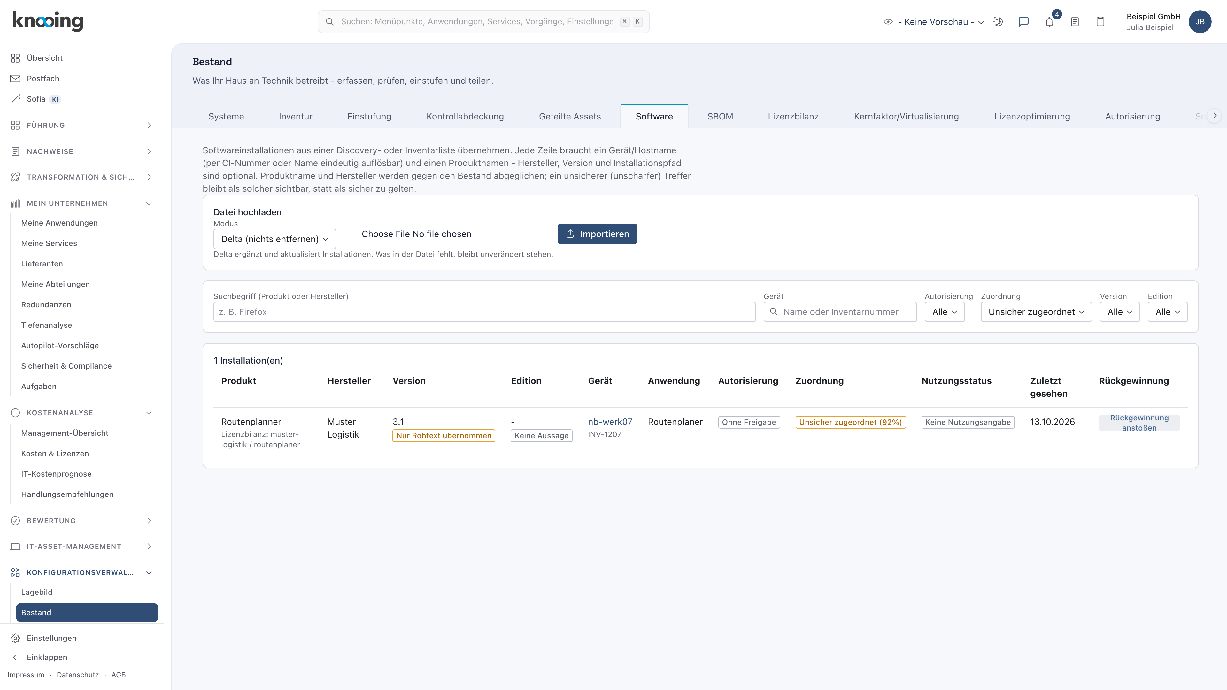Switch to Inventur tab

point(295,117)
